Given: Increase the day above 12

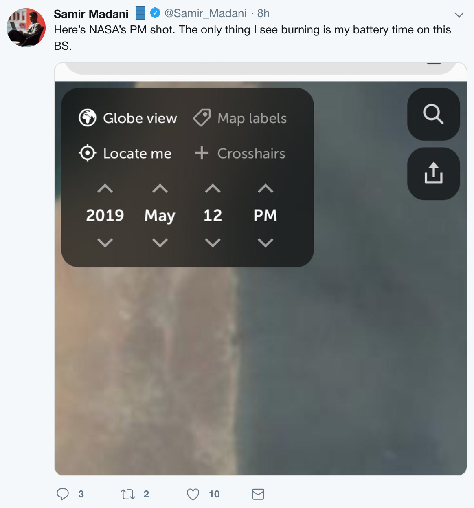Looking at the screenshot, I should coord(213,188).
